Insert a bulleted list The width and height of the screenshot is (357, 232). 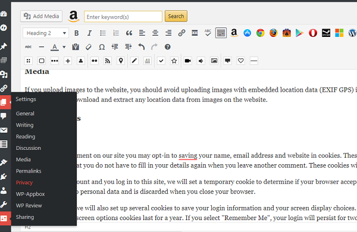pos(103,33)
